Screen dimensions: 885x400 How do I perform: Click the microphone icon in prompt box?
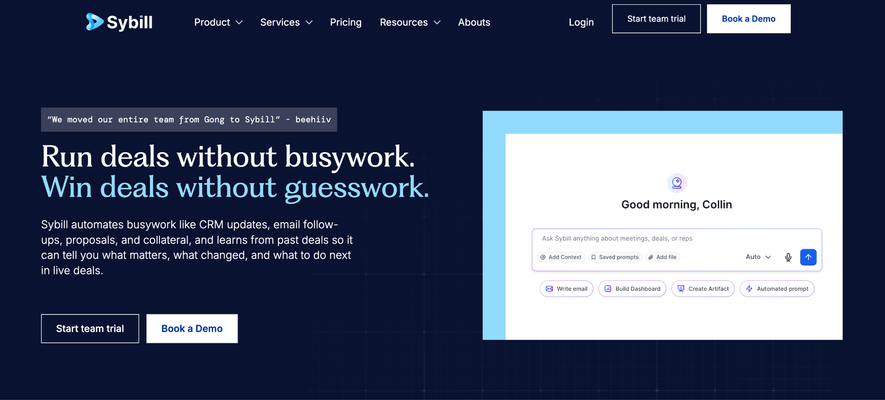pos(788,257)
